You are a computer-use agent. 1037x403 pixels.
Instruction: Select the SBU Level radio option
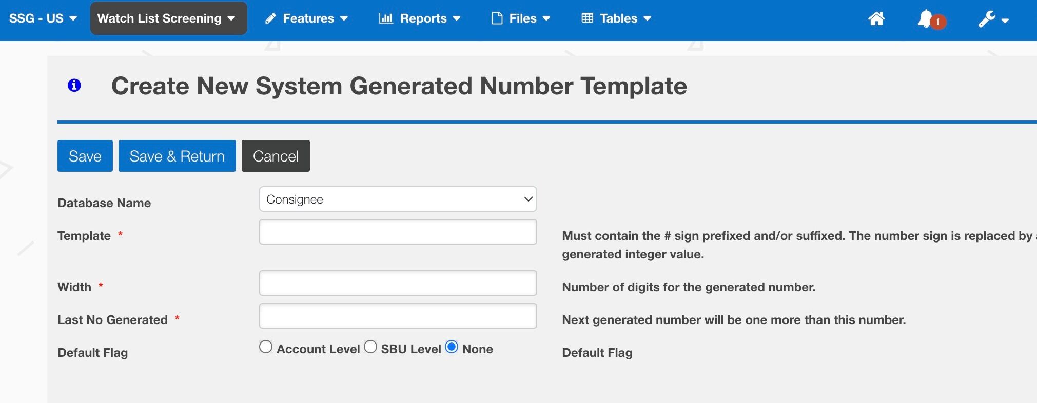coord(370,347)
